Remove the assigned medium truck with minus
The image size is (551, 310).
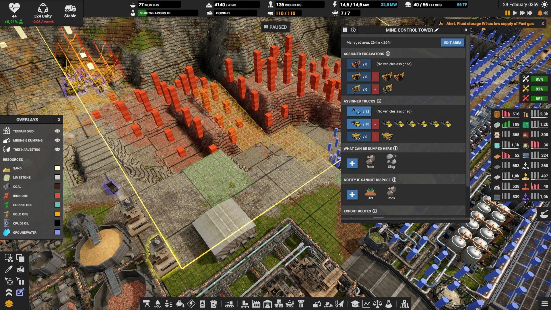click(x=375, y=124)
